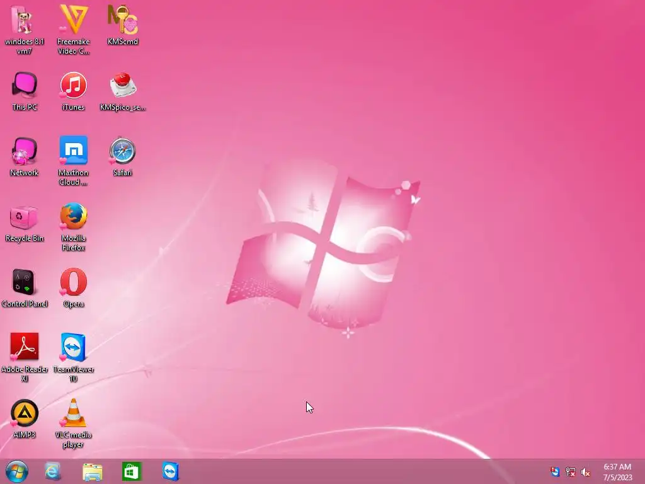Image resolution: width=645 pixels, height=484 pixels.
Task: Open the Network desktop icon
Action: (25, 156)
